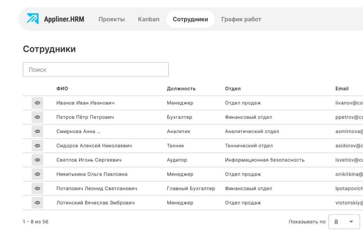
Task: Click eye icon for Лотинский Вячеслав Эмбрович
Action: pos(38,203)
